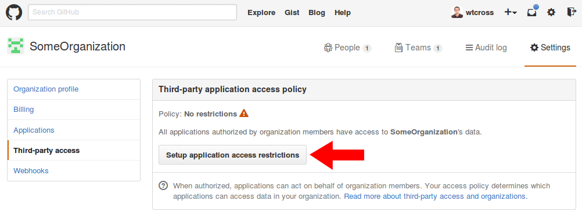Open the SomeOrganization avatar
582x215 pixels.
click(x=16, y=46)
